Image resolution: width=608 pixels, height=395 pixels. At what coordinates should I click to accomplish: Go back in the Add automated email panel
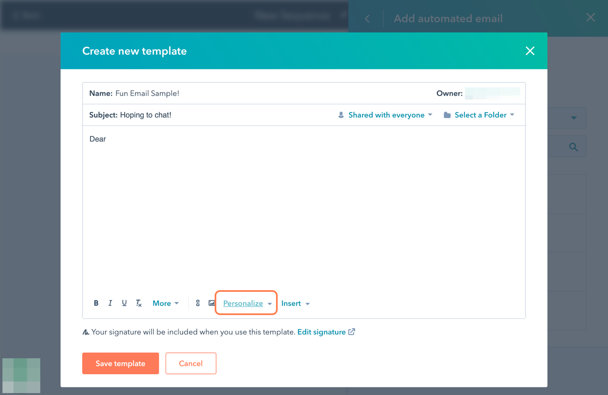(367, 19)
